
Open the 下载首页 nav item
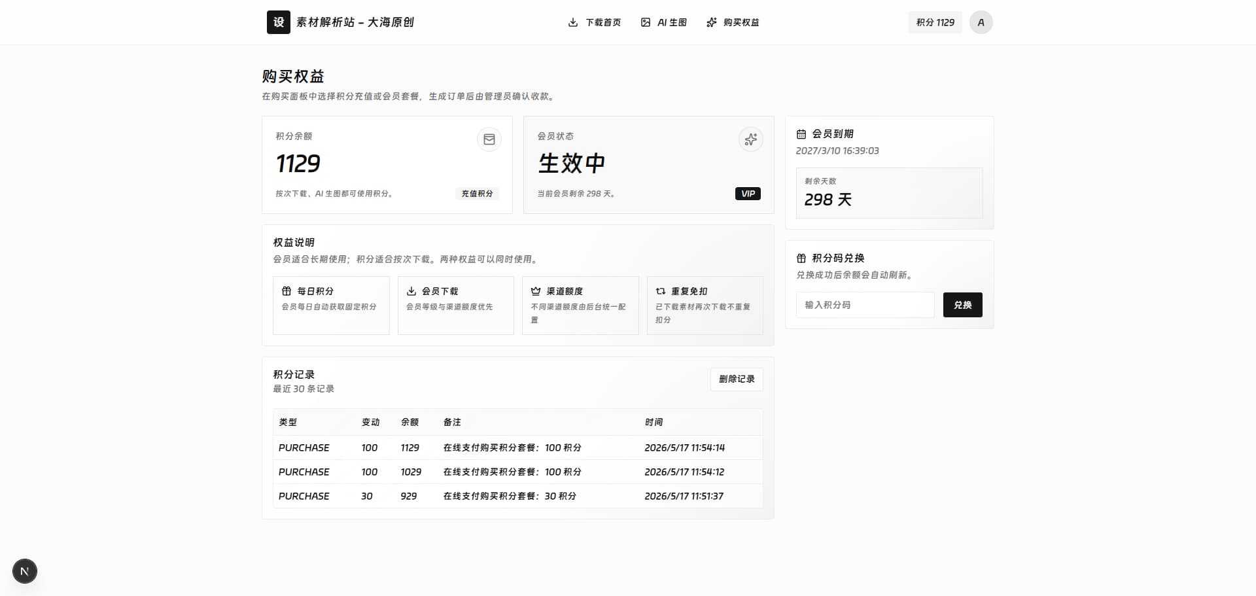pos(595,22)
